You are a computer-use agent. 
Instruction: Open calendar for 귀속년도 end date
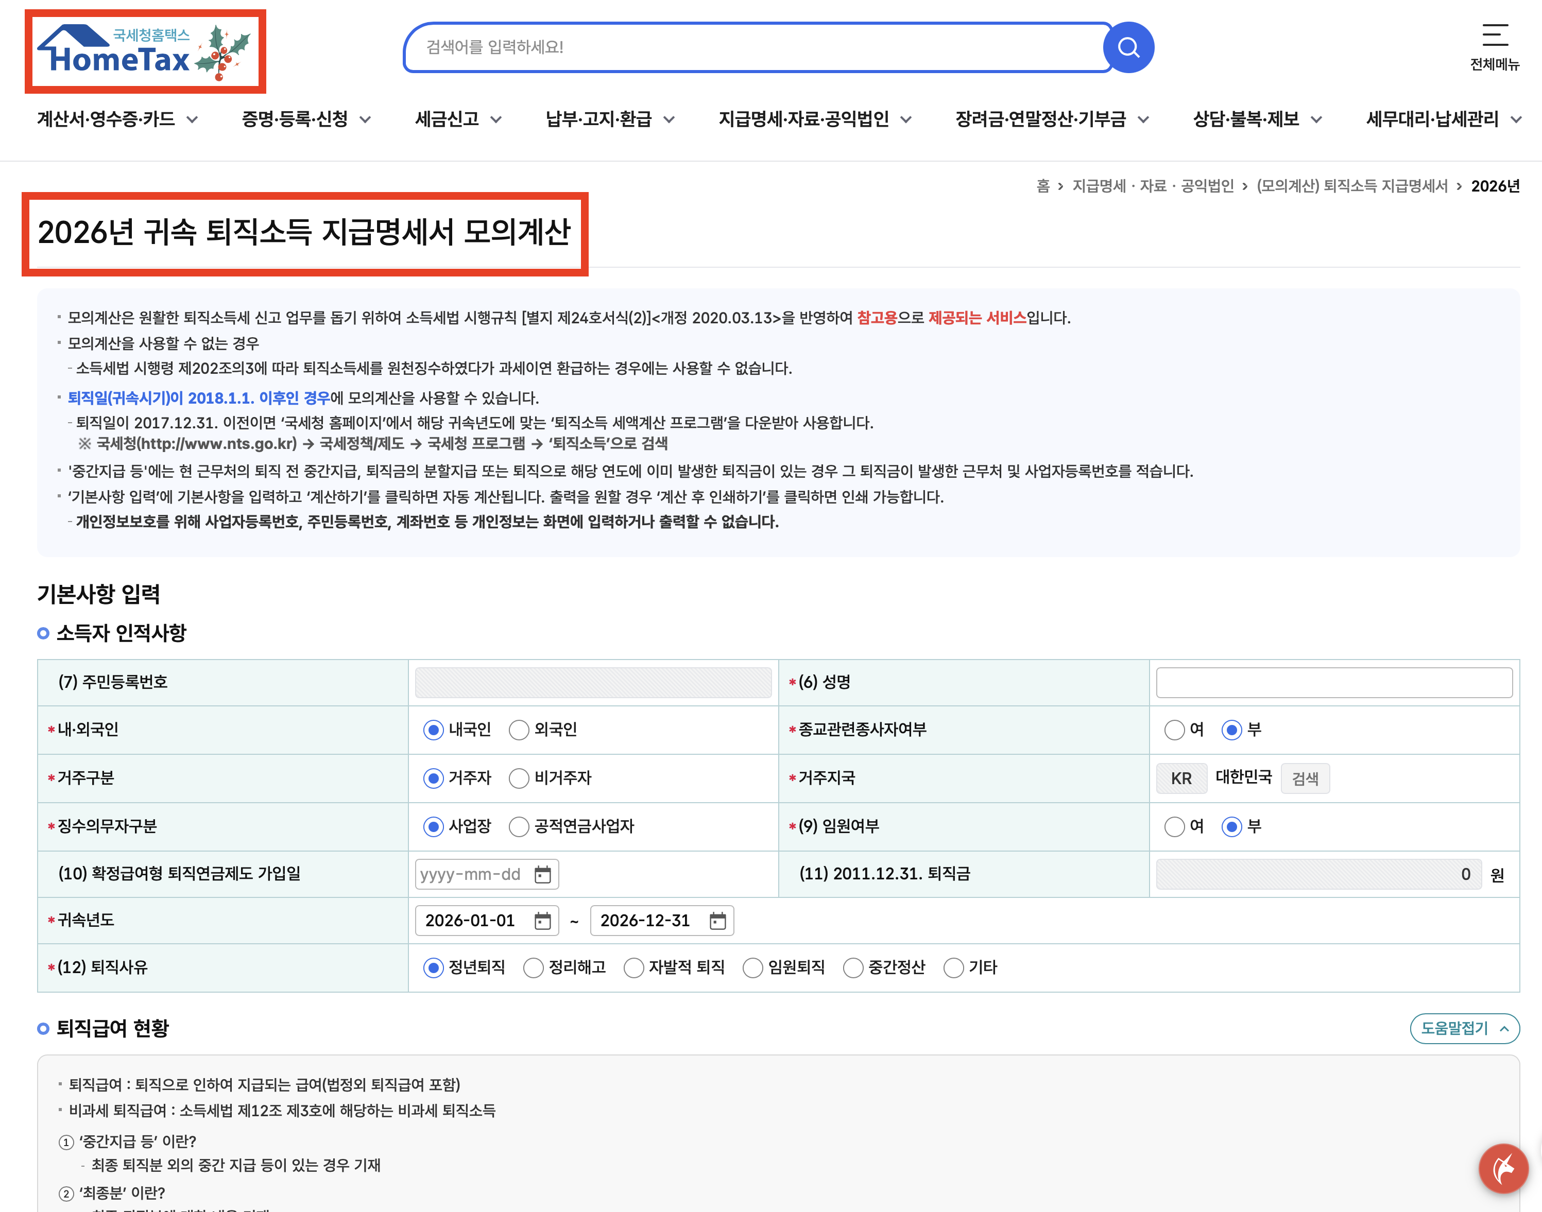click(x=718, y=921)
